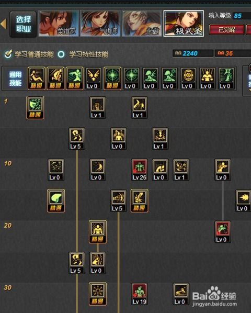Click the fireball skill icon at right edge
This screenshot has height=313, width=251.
244,201
